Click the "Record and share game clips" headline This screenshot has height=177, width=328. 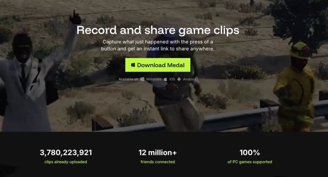click(158, 30)
